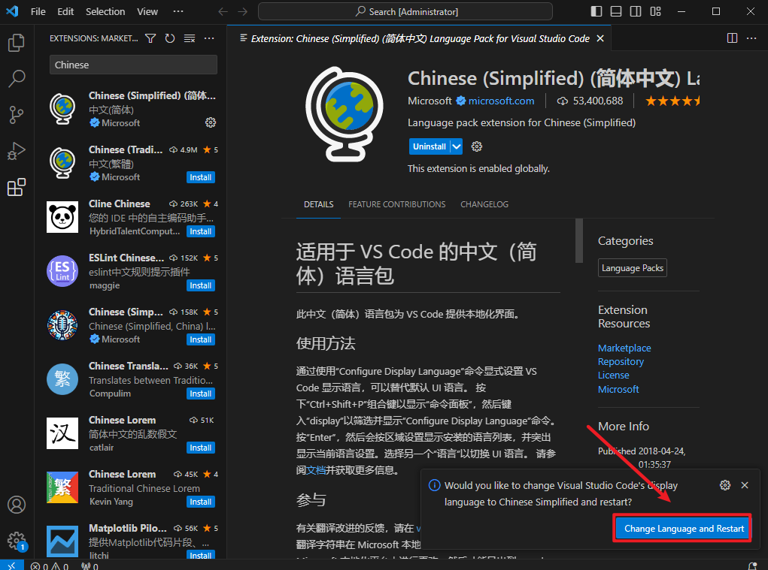Install Chinese Lorem by Kevin Yang

point(200,502)
